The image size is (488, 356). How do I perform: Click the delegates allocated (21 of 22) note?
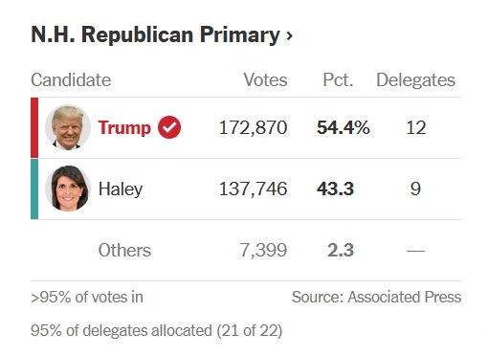coord(157,330)
